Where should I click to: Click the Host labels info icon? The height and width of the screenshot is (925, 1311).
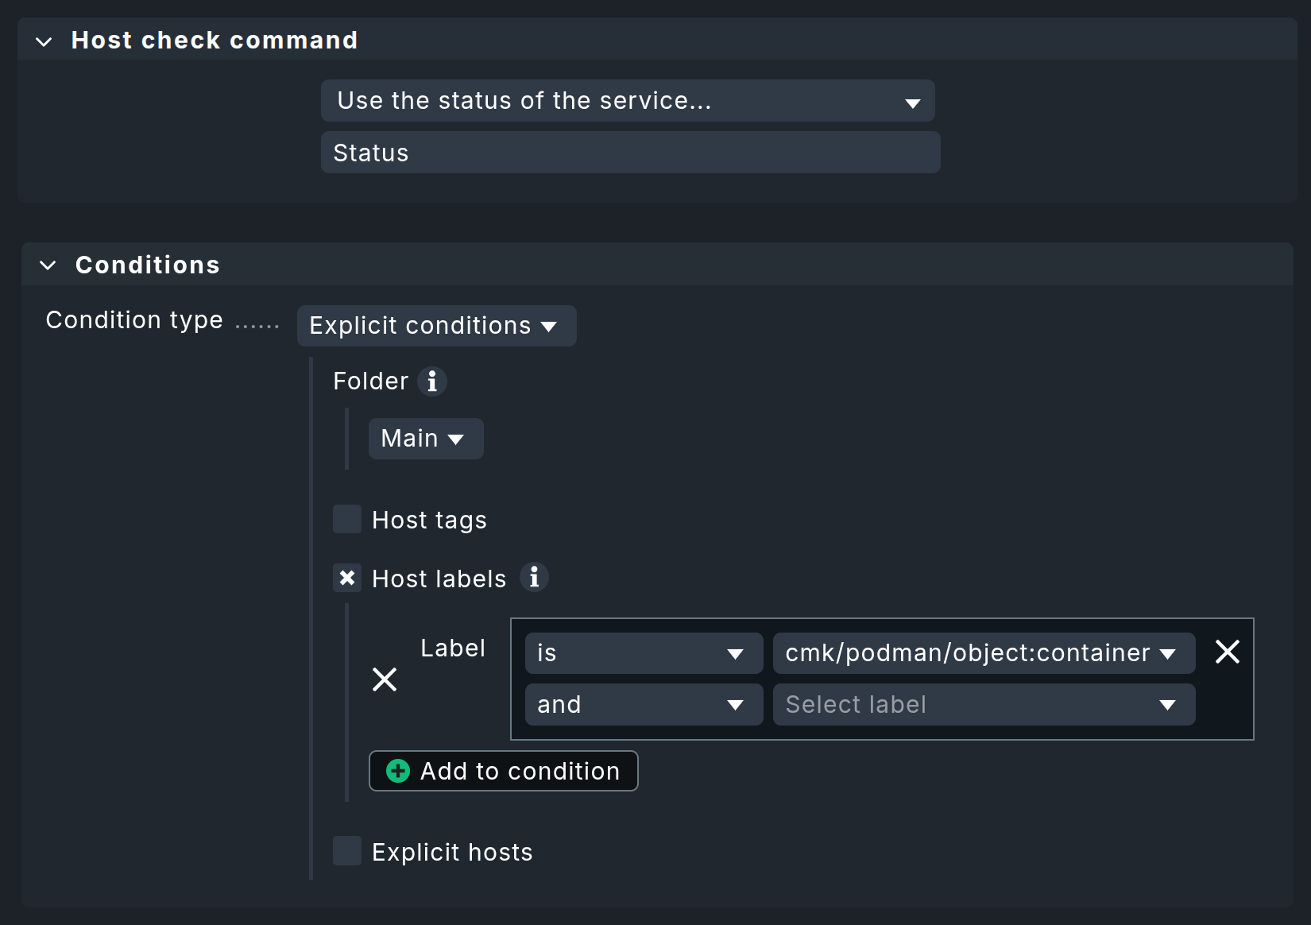pyautogui.click(x=533, y=578)
